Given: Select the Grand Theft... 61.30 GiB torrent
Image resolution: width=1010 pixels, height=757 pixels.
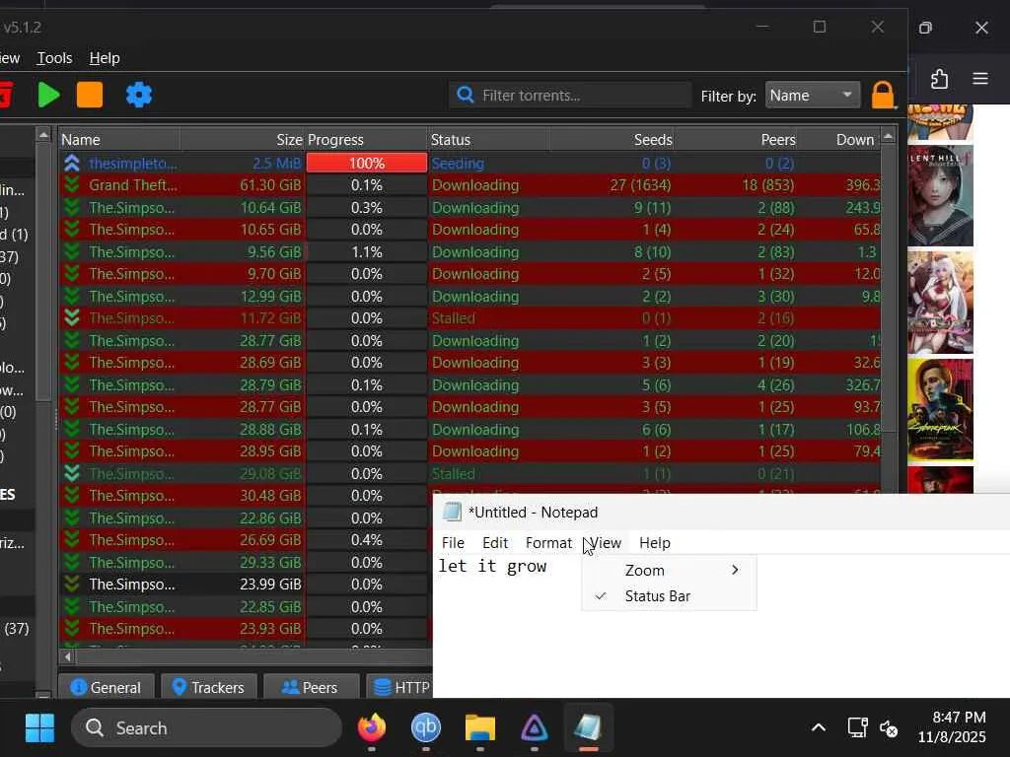Looking at the screenshot, I should click(x=469, y=184).
